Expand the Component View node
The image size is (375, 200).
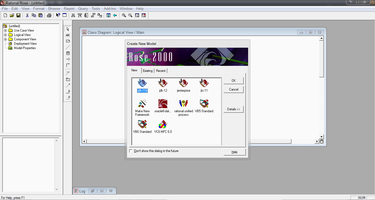point(5,39)
